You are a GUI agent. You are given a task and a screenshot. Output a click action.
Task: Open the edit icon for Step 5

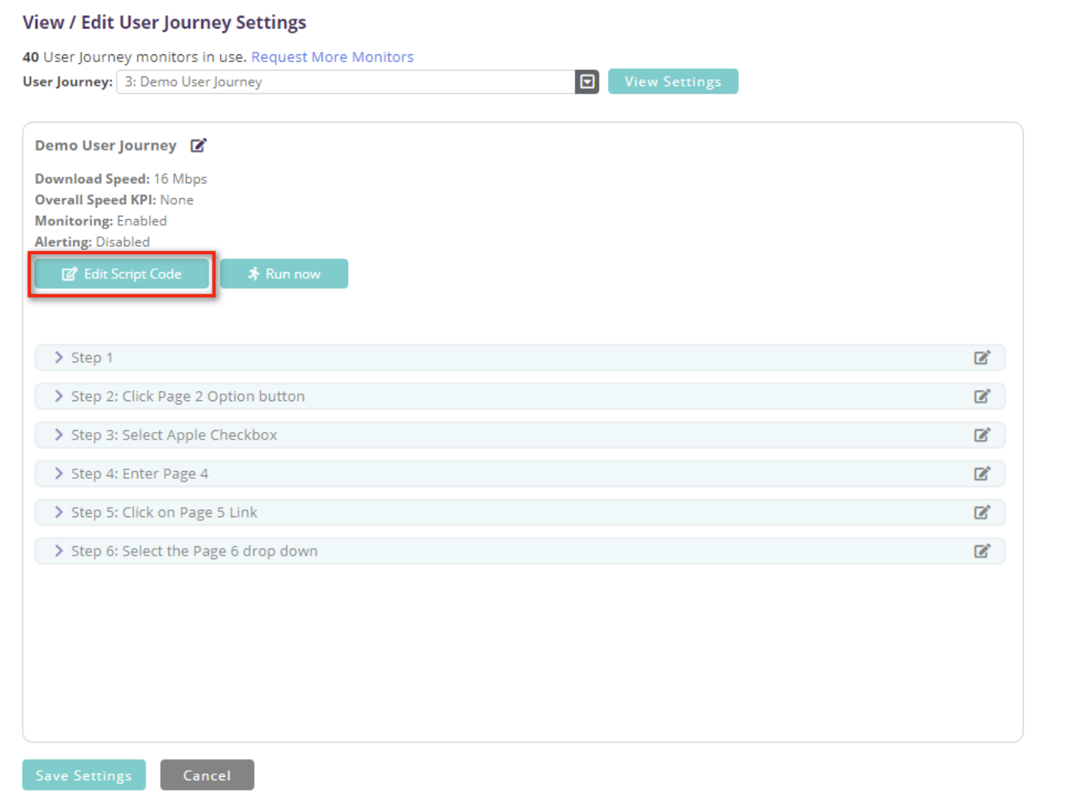tap(982, 512)
